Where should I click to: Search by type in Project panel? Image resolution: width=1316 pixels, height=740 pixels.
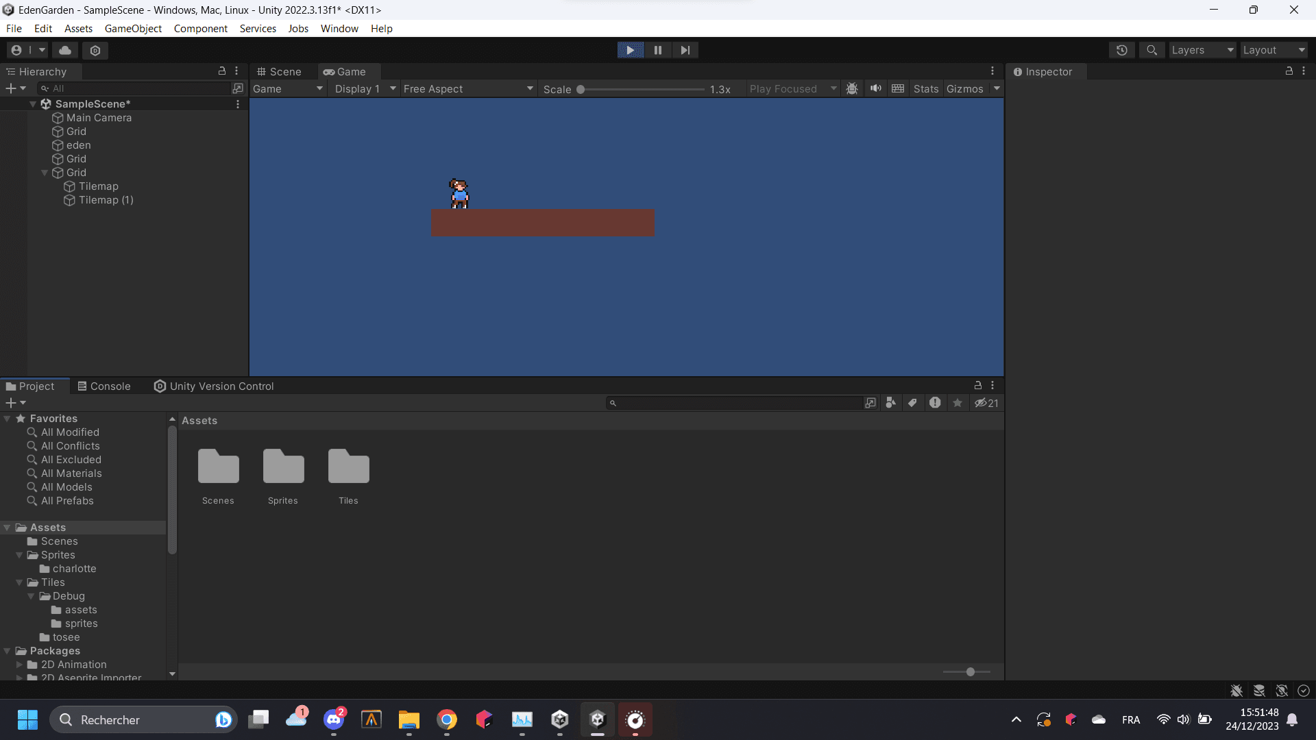click(890, 403)
